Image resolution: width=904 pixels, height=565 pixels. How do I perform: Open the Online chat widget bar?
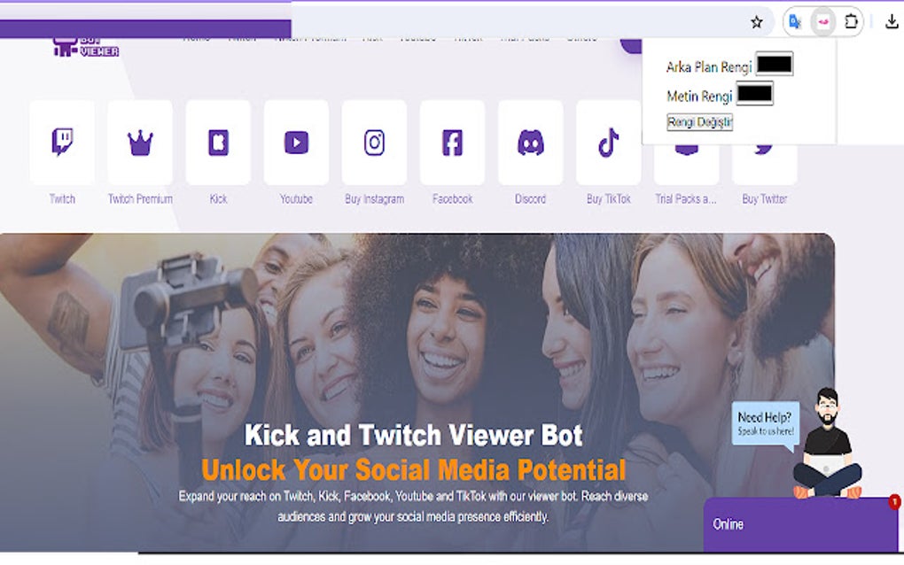pos(801,524)
